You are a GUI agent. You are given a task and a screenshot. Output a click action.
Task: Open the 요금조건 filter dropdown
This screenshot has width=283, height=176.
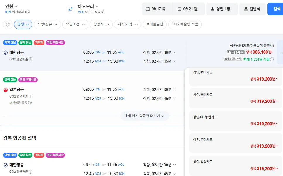[75, 24]
